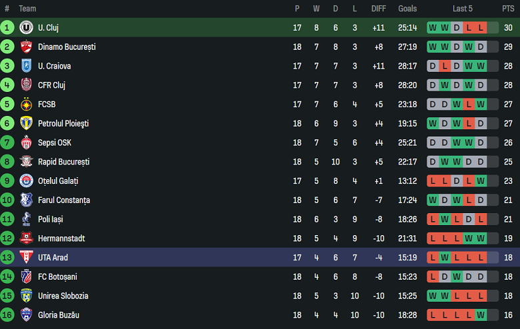This screenshot has height=329, width=520.
Task: Click the CFR Cluj team logo
Action: click(x=27, y=85)
